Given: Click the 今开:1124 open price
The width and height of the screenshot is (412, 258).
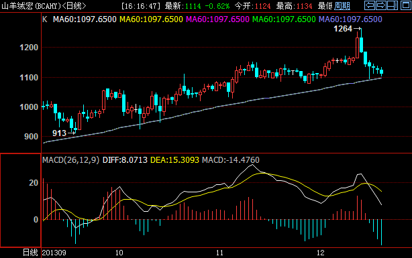Looking at the screenshot, I should tap(252, 6).
